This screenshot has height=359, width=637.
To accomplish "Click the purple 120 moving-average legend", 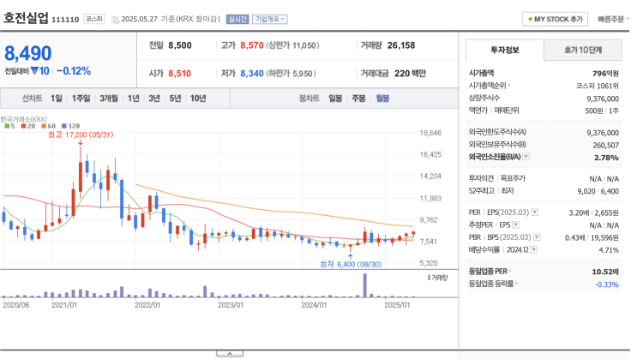I will (70, 126).
